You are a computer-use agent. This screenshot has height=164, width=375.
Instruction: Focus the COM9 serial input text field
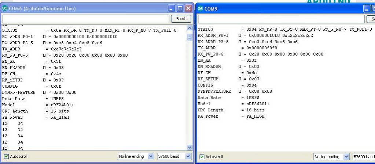tap(282, 19)
